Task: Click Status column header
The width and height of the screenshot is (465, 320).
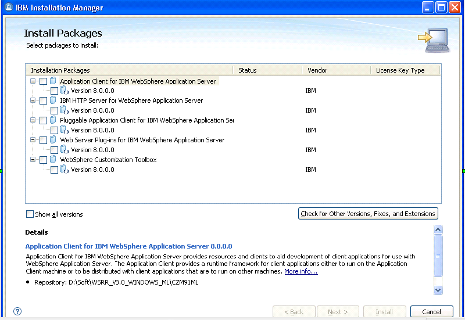Action: (267, 70)
